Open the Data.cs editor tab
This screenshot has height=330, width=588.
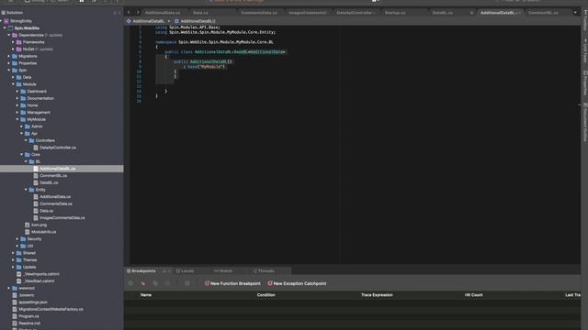pos(200,13)
